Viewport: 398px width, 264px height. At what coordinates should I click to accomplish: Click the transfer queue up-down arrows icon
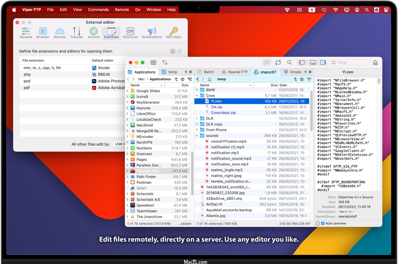coord(165,62)
